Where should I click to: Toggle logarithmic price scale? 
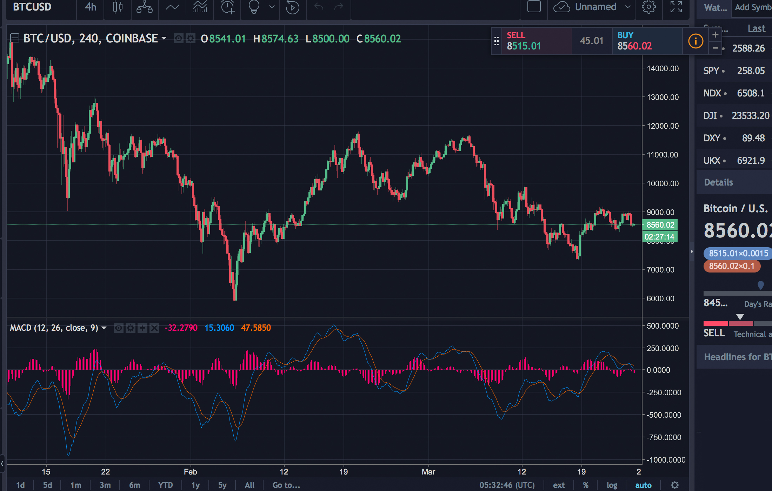[612, 485]
